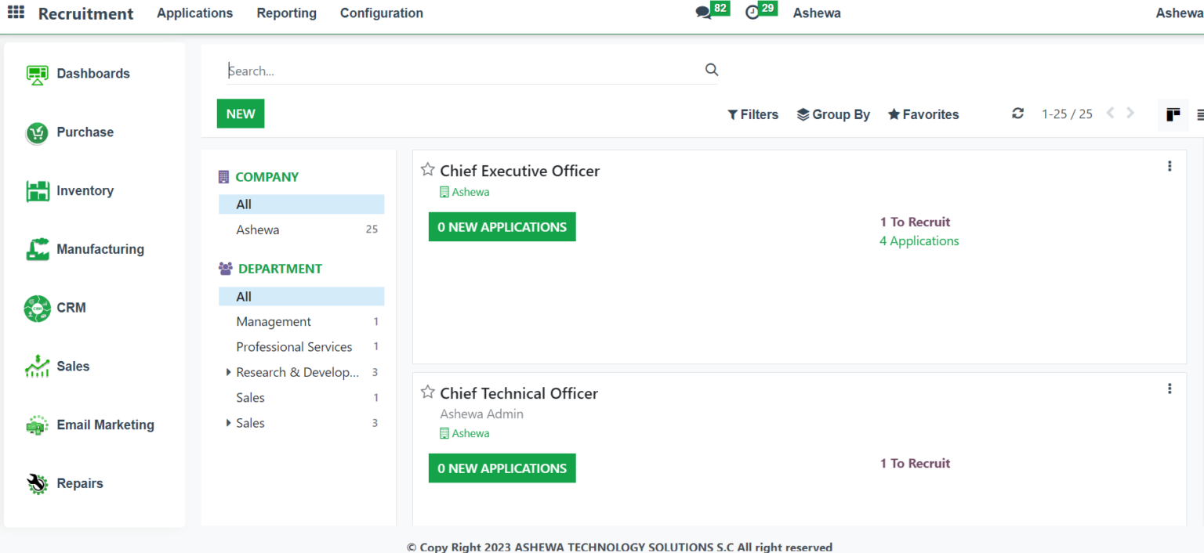
Task: Click 1 To Recruit on Chief Executive Officer
Action: (x=916, y=222)
